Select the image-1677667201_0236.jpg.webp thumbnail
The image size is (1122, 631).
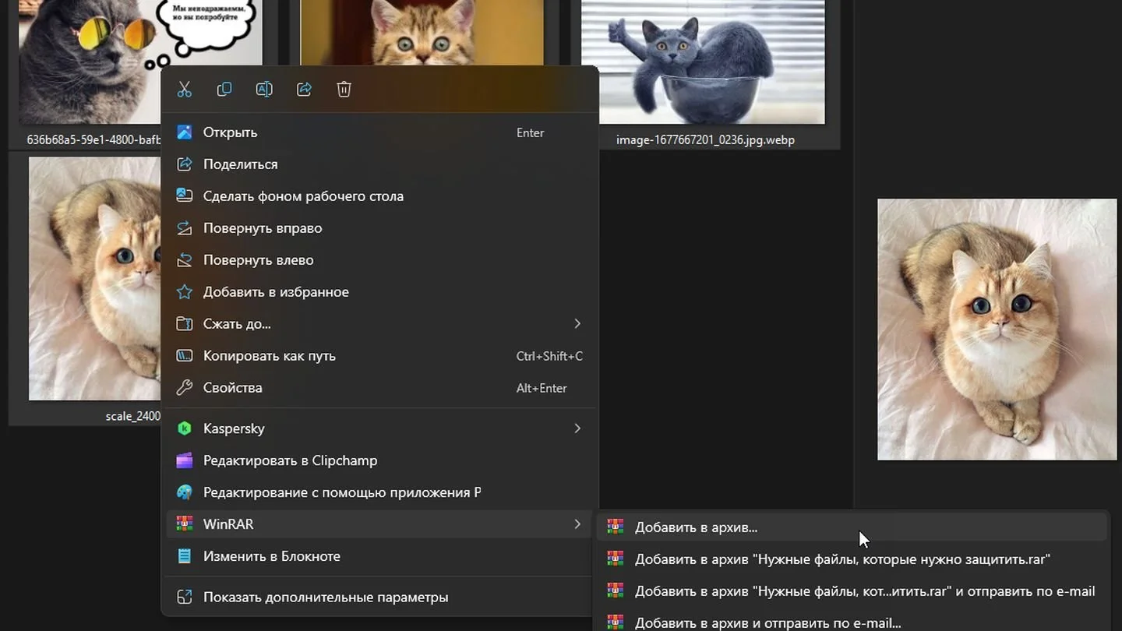point(703,62)
